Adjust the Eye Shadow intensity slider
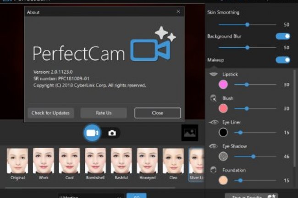 [x=255, y=156]
